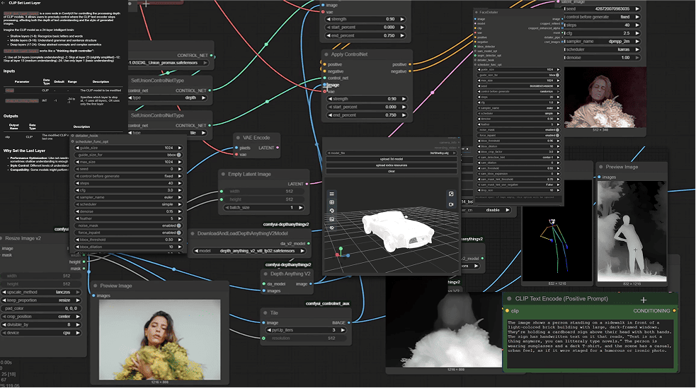Click the positive prompt text box
Image resolution: width=696 pixels, height=388 pixels.
[591, 343]
